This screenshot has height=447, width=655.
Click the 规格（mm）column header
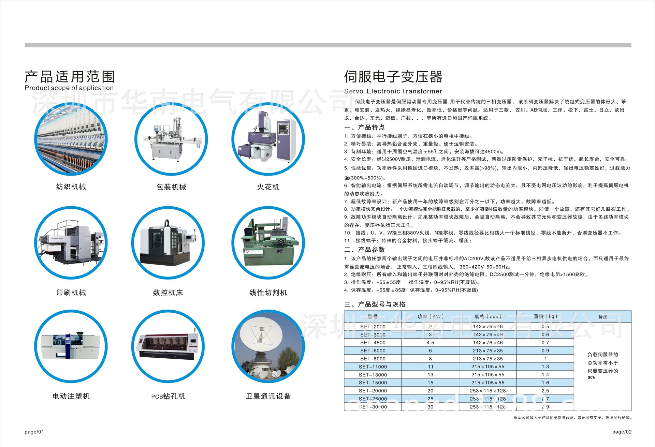tap(487, 317)
